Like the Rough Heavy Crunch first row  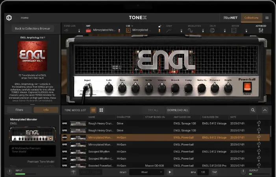[x=259, y=122]
